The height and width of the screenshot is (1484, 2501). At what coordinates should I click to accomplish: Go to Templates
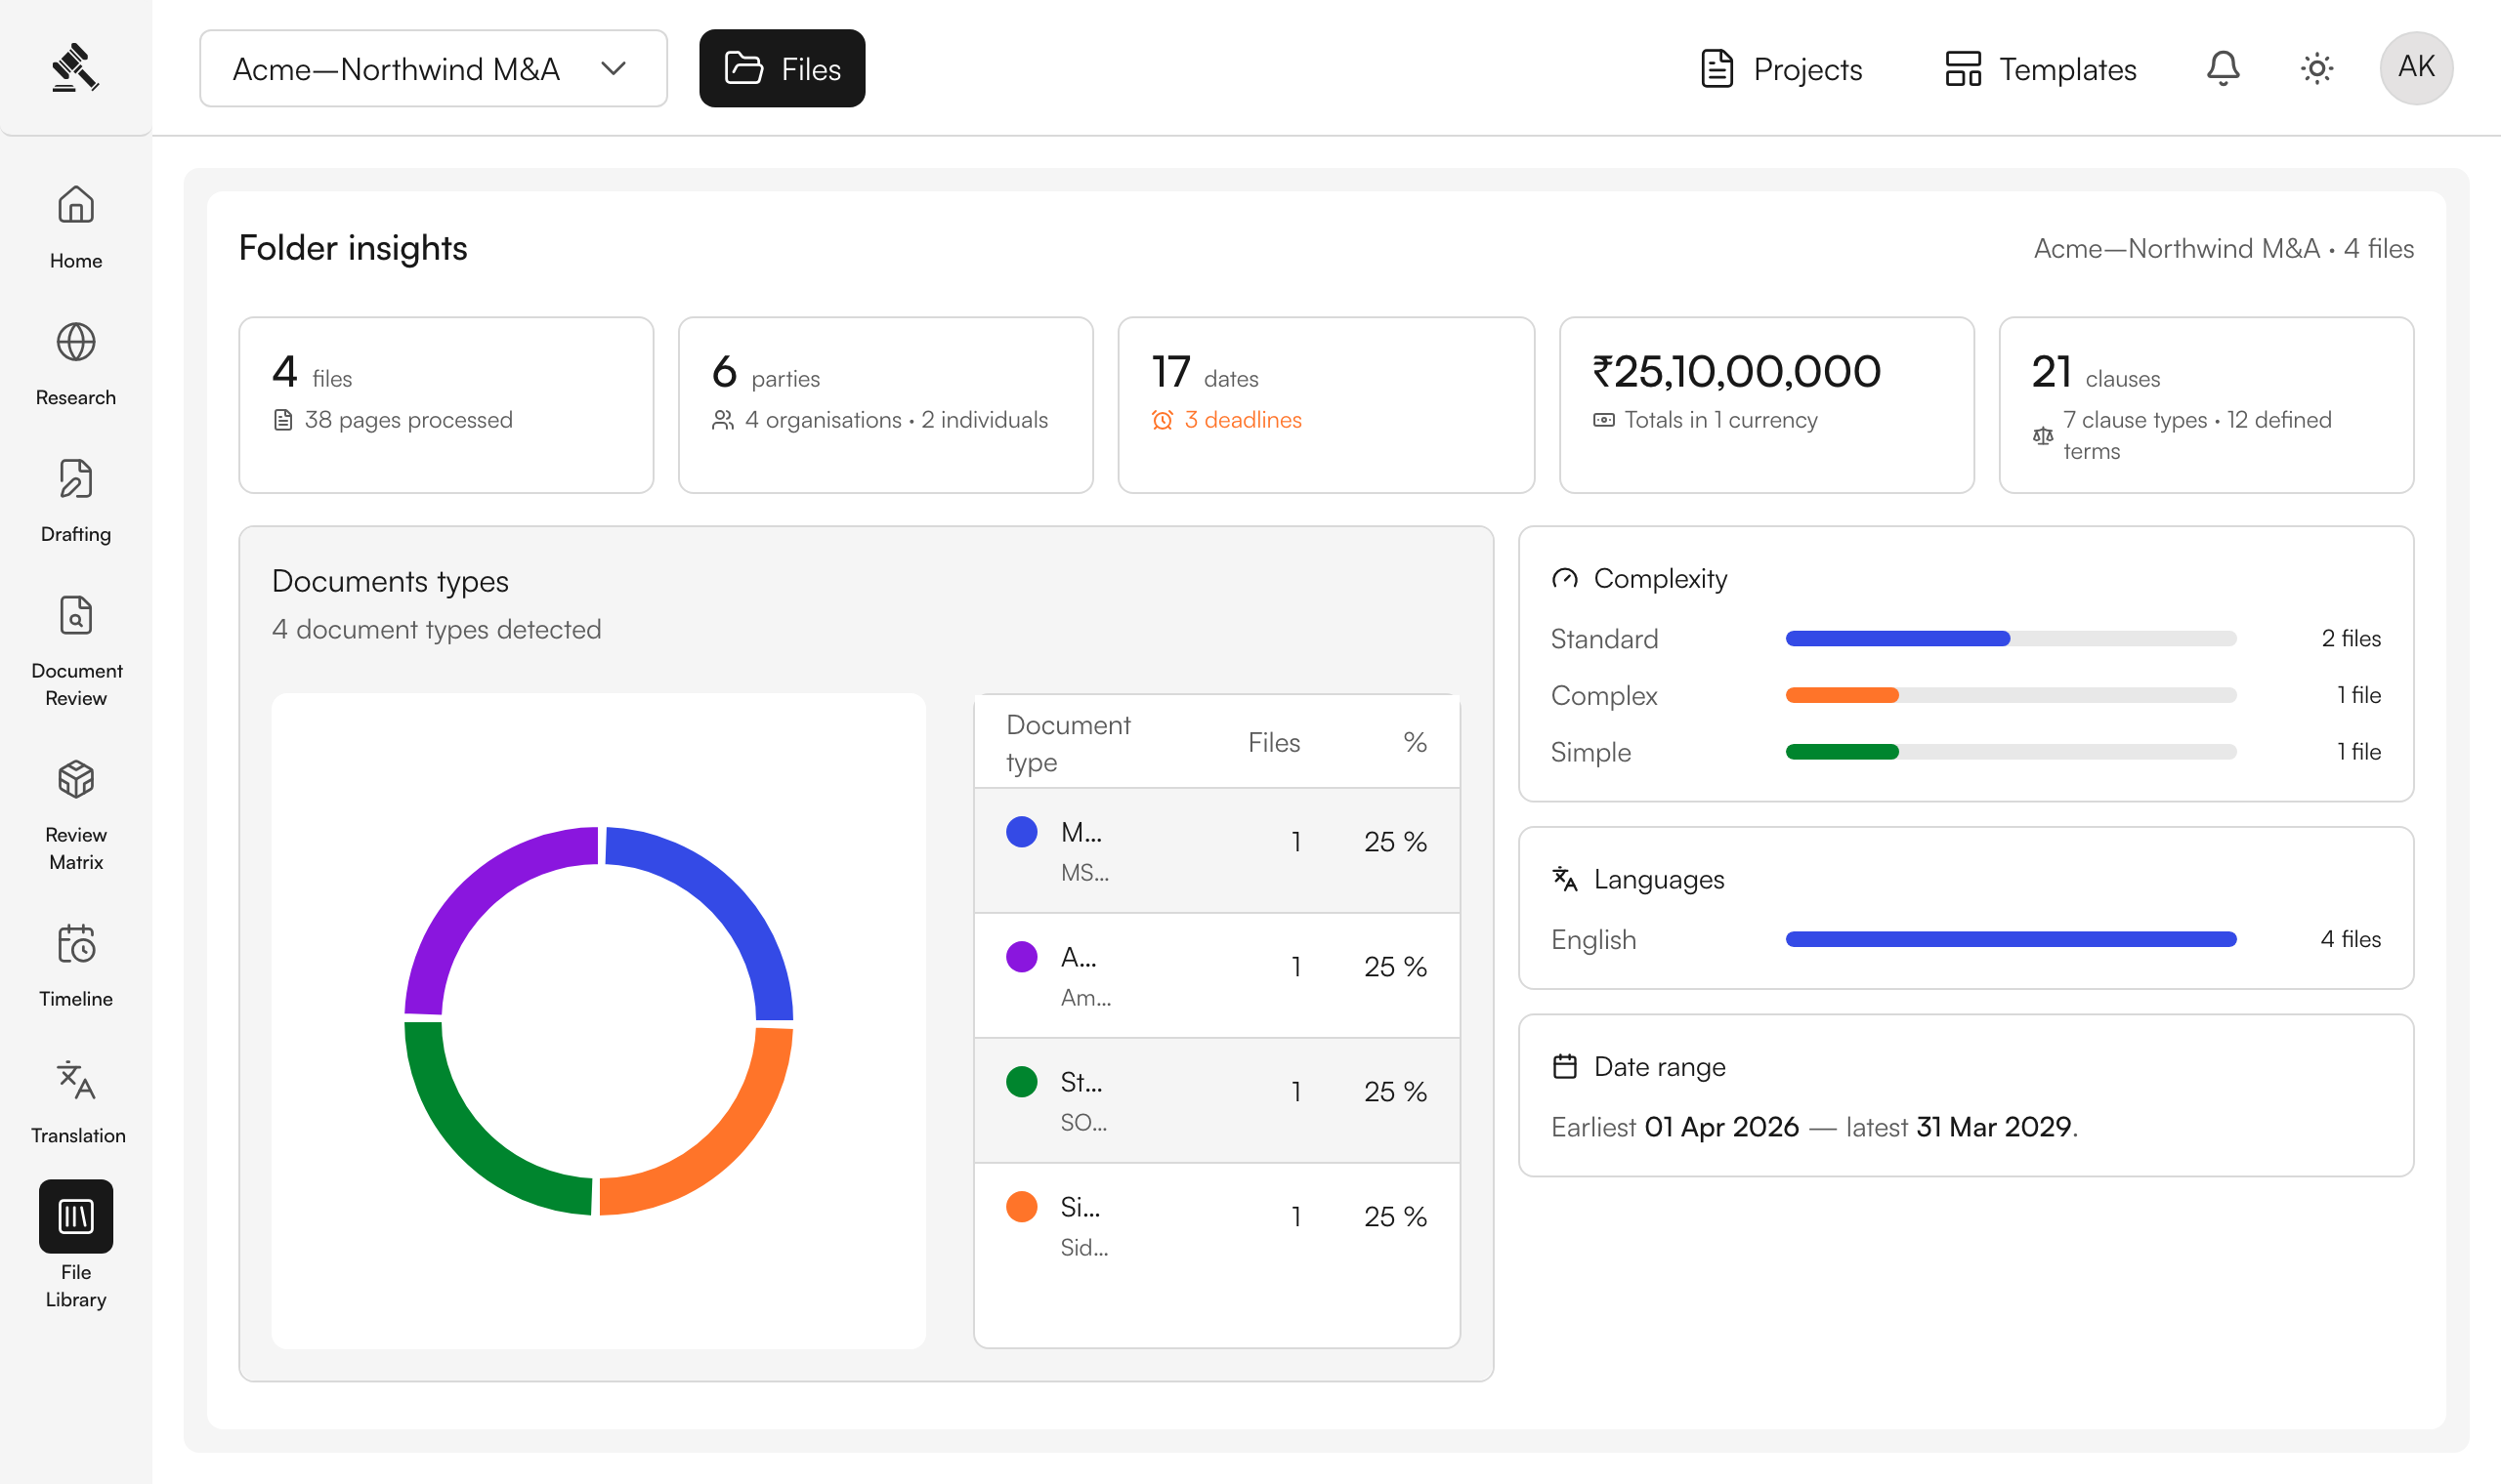tap(2041, 69)
